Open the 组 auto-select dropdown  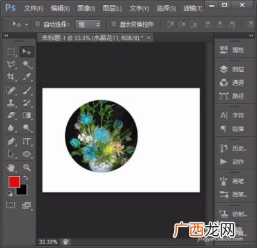pyautogui.click(x=88, y=24)
